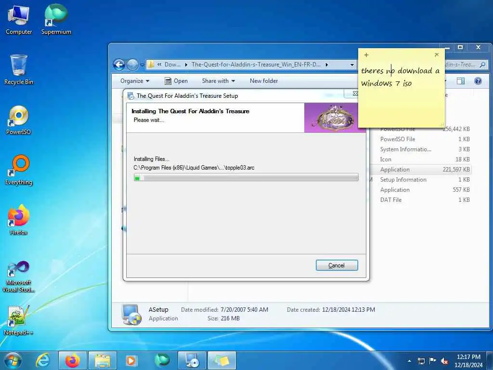Switch to Sticky Notes in the taskbar

222,360
